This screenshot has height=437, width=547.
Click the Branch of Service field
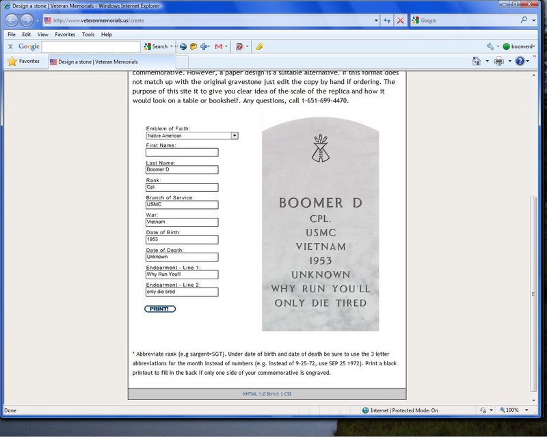pyautogui.click(x=182, y=205)
